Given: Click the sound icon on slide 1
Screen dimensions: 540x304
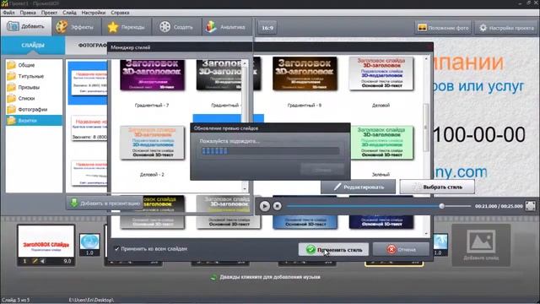Looking at the screenshot, I should tap(42, 261).
